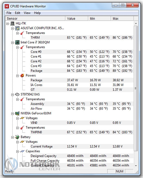
Task: Click the vertical scrollbar thumb
Action: tap(136, 89)
